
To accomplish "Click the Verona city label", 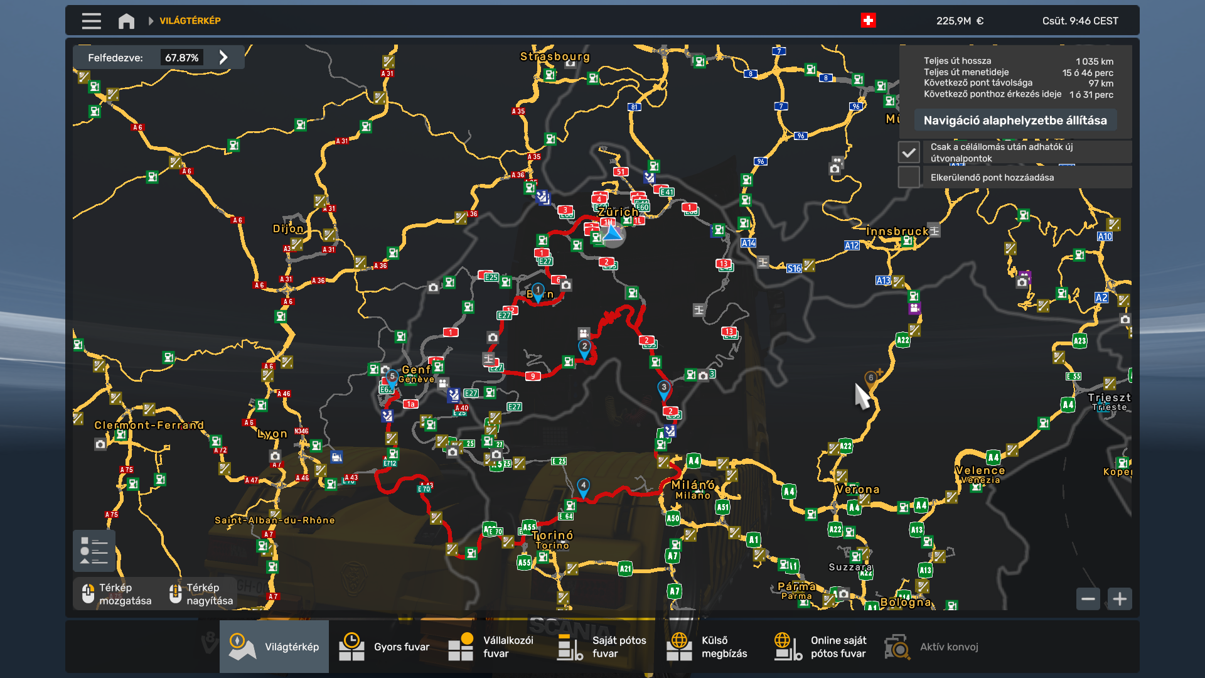I will (858, 490).
